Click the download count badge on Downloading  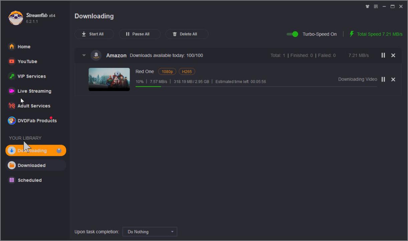coord(59,151)
